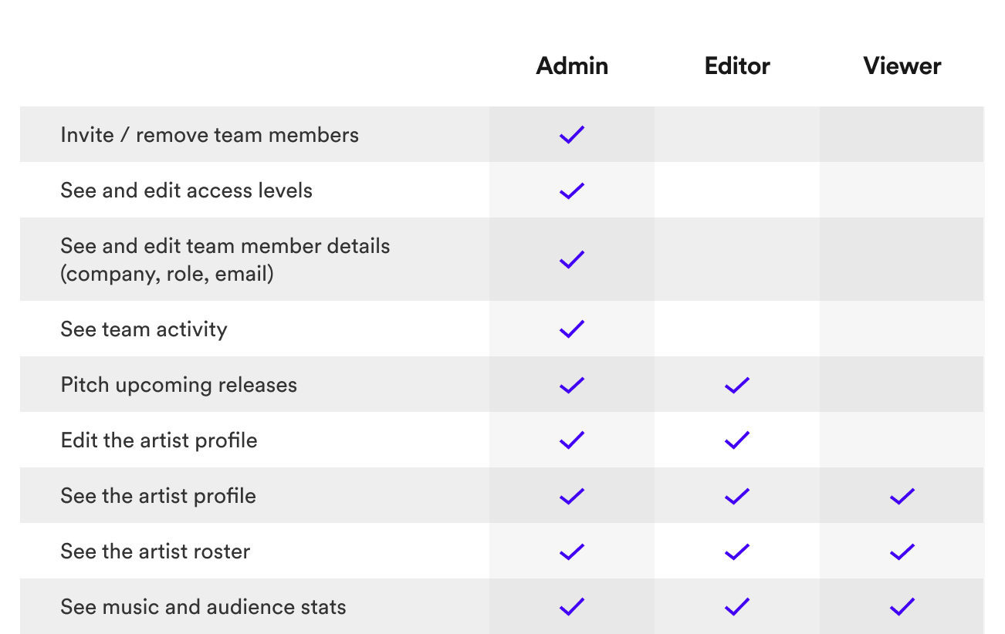The height and width of the screenshot is (634, 1005).
Task: Click the Editor checkmark for See music and audience stats
Action: tap(737, 607)
